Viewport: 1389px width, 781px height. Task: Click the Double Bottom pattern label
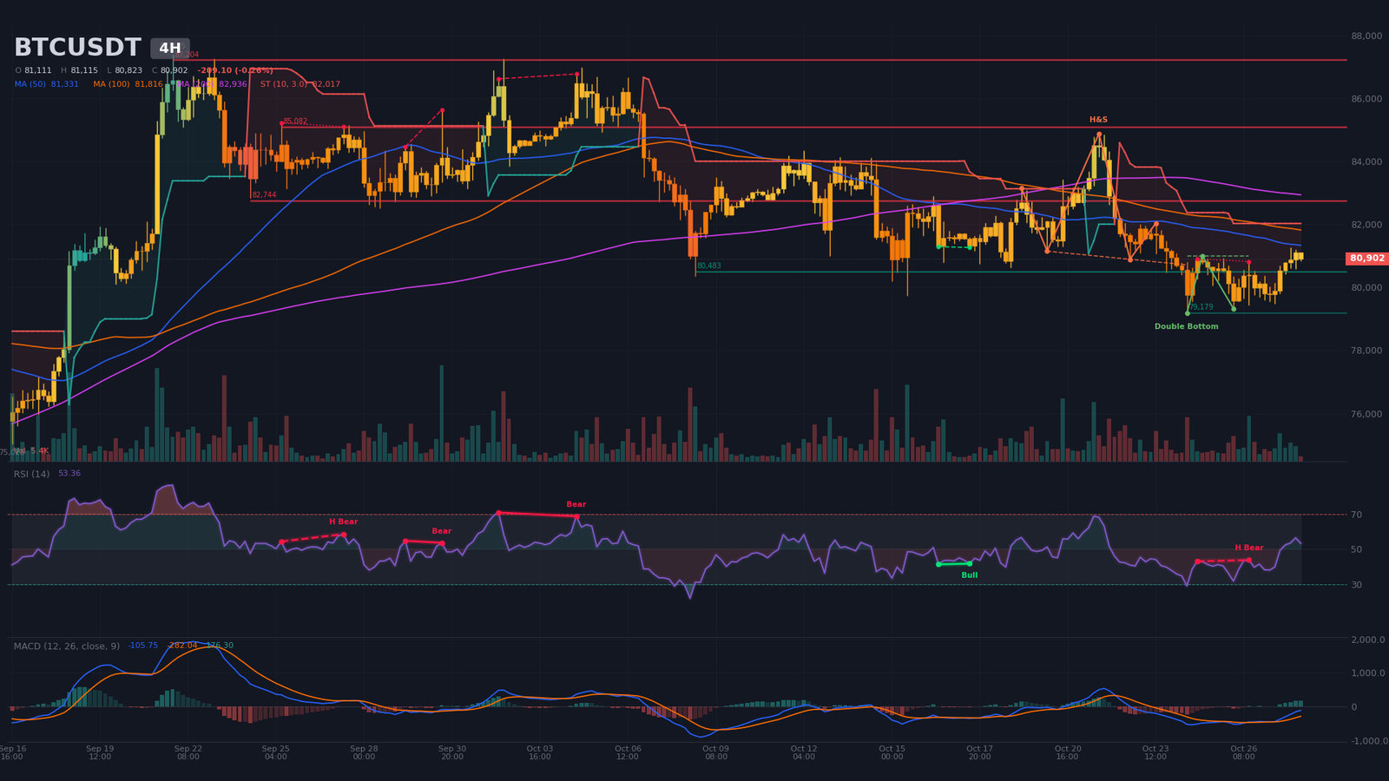coord(1186,327)
